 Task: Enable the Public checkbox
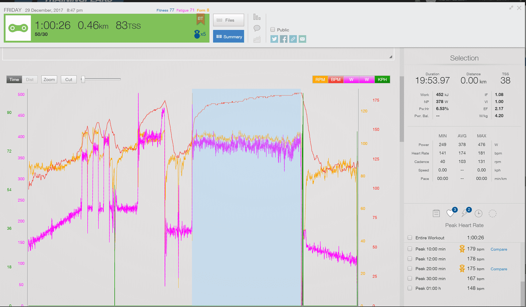click(273, 30)
